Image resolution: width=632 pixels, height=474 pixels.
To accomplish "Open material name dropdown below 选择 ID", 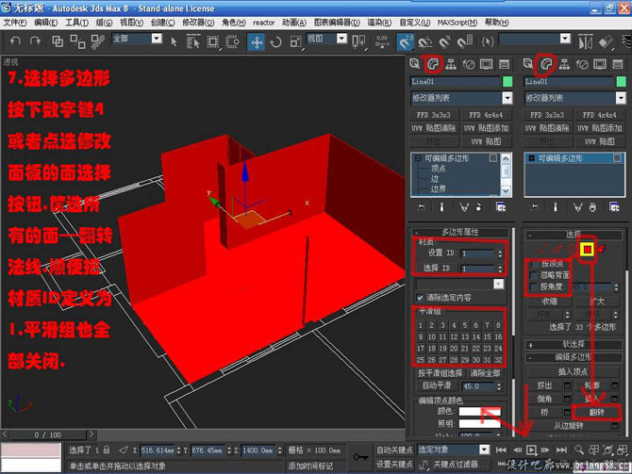I will pos(499,285).
